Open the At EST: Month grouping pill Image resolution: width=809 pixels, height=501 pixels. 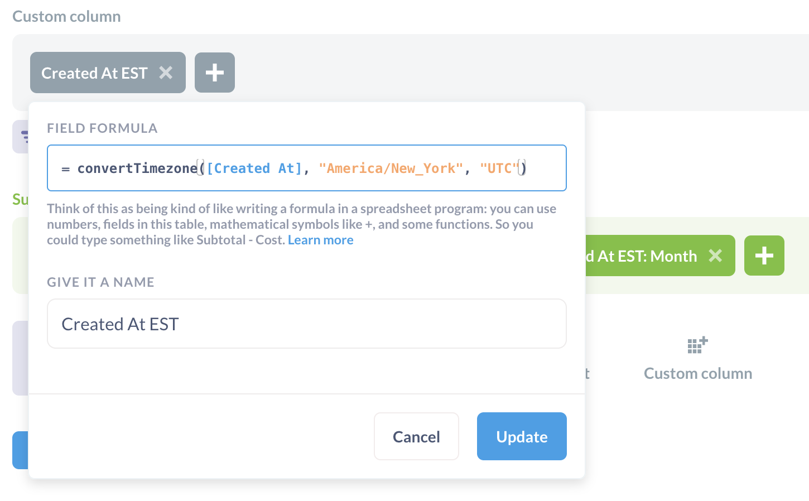click(642, 256)
